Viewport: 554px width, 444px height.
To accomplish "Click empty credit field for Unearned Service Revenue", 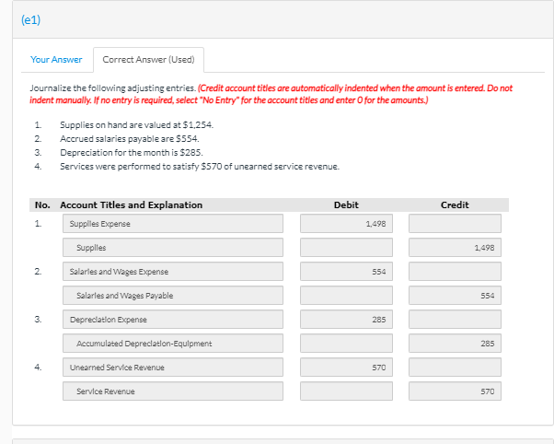I will pyautogui.click(x=455, y=368).
